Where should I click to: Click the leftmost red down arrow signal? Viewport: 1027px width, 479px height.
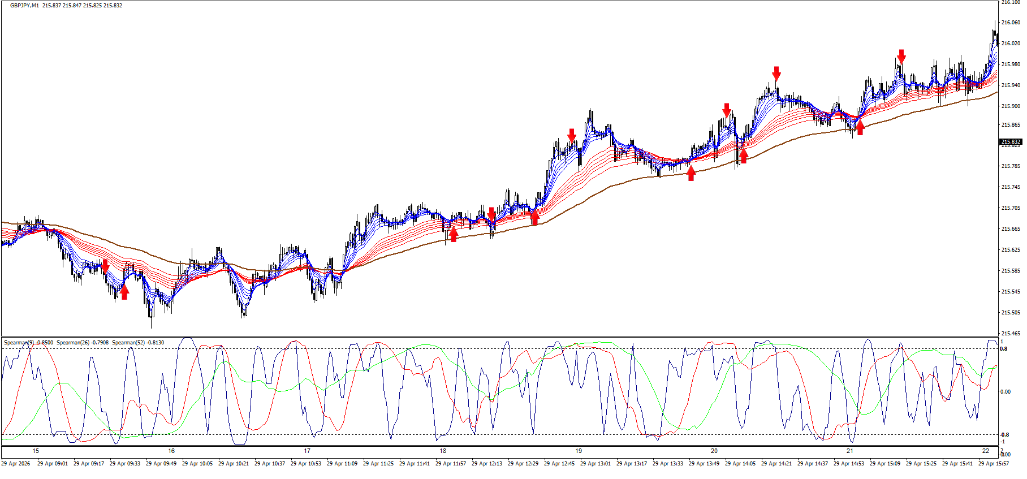pos(105,266)
